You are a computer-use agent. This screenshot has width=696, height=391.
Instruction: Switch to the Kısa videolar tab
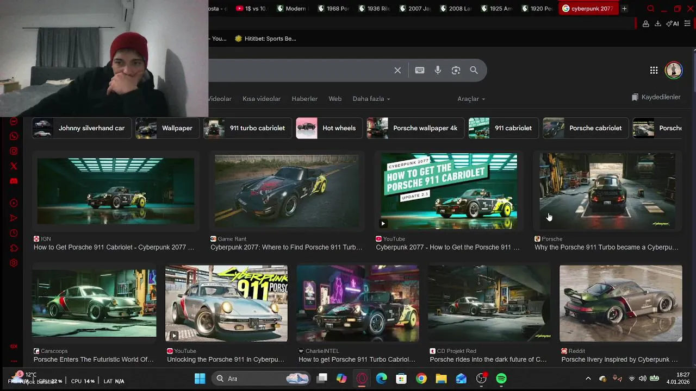coord(262,99)
